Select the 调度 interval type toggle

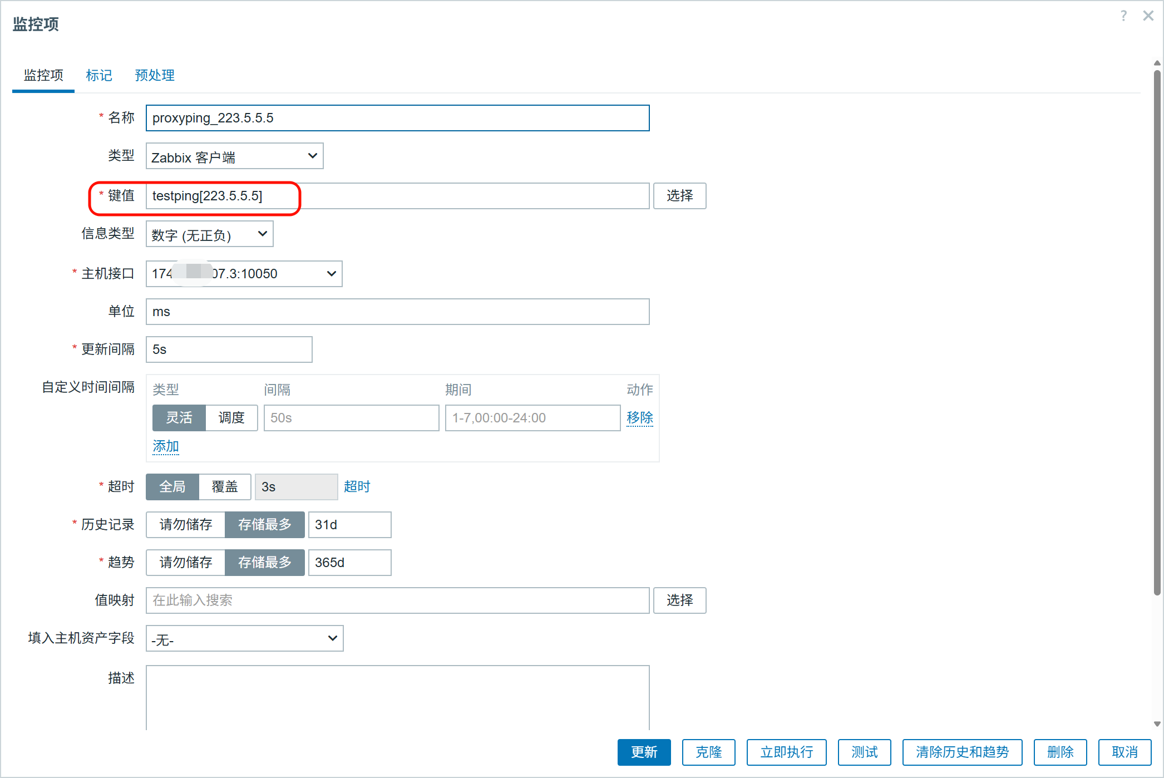(x=231, y=418)
